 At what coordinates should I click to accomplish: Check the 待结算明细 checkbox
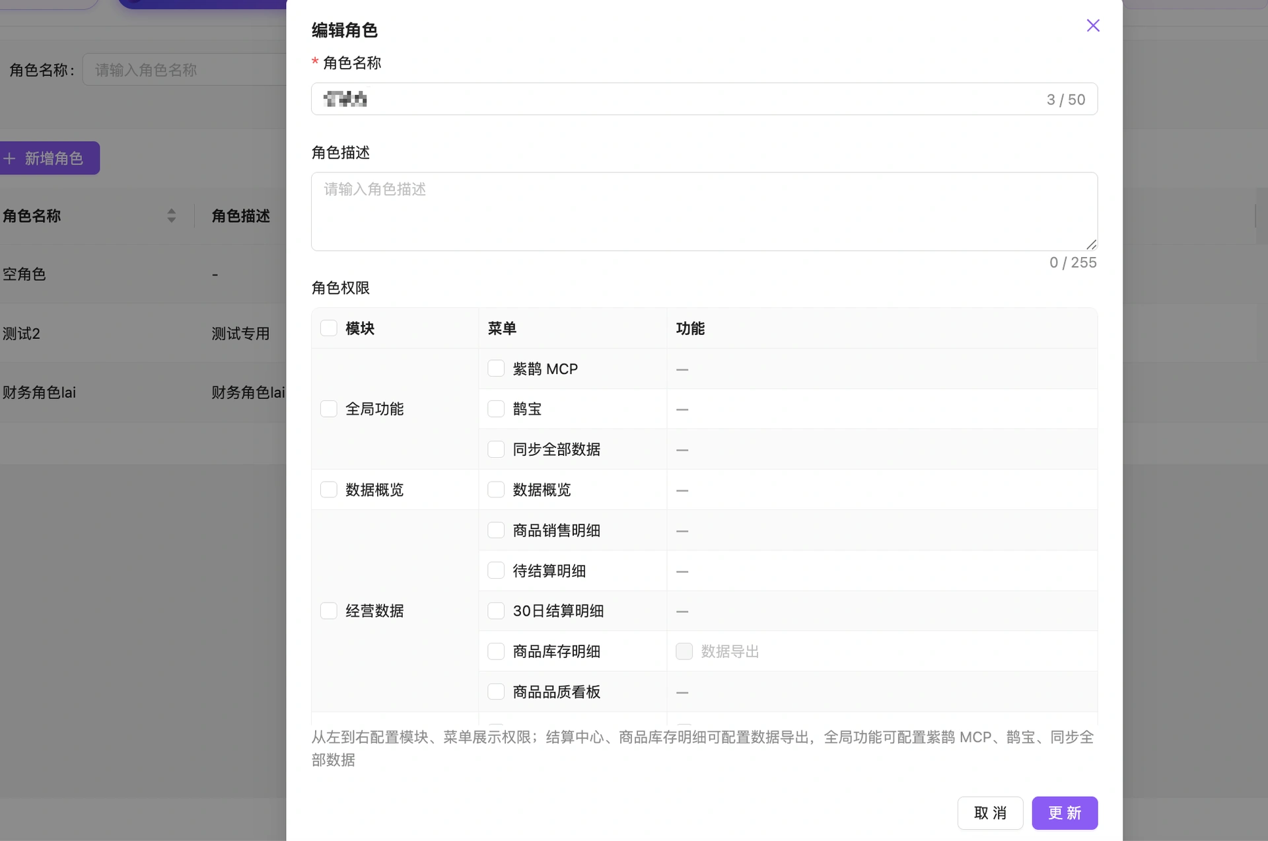click(x=496, y=571)
